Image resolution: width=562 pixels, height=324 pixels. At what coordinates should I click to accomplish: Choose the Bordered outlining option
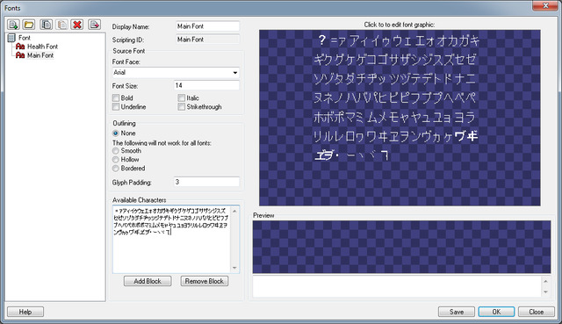116,169
